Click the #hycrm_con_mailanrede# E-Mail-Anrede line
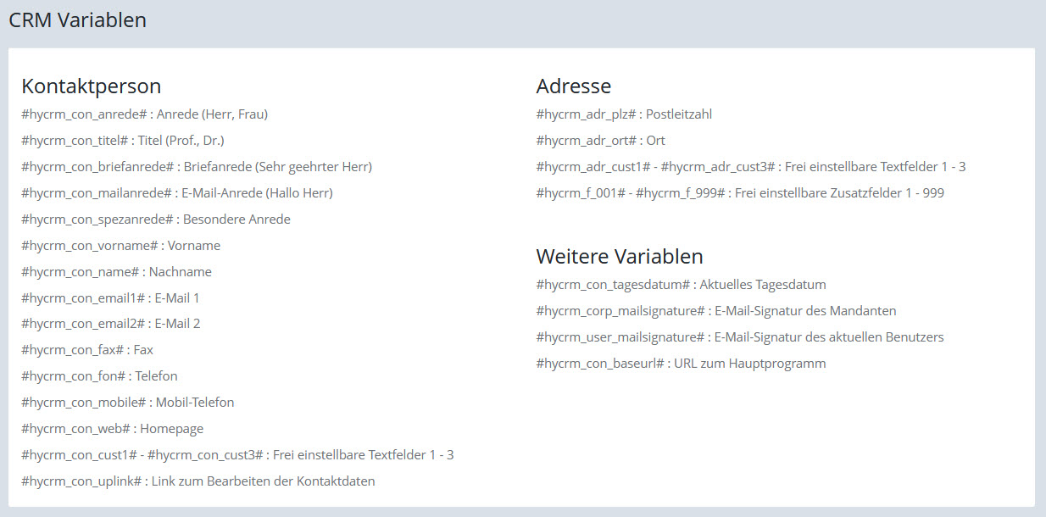 (176, 193)
